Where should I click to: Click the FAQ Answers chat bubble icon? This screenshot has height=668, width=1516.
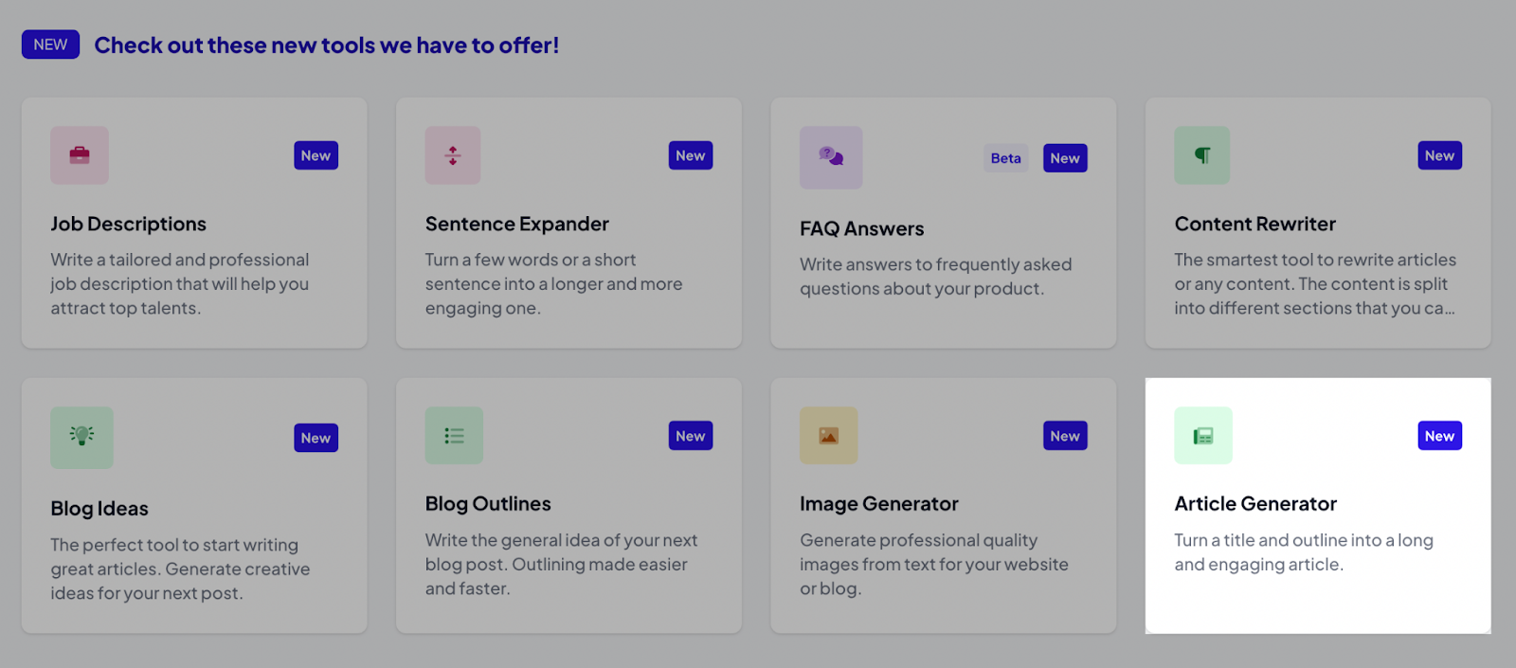coord(831,157)
